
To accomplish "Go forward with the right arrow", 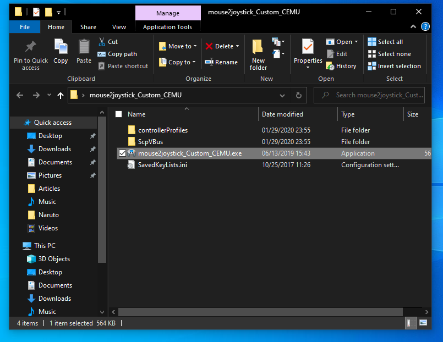I will pos(36,95).
